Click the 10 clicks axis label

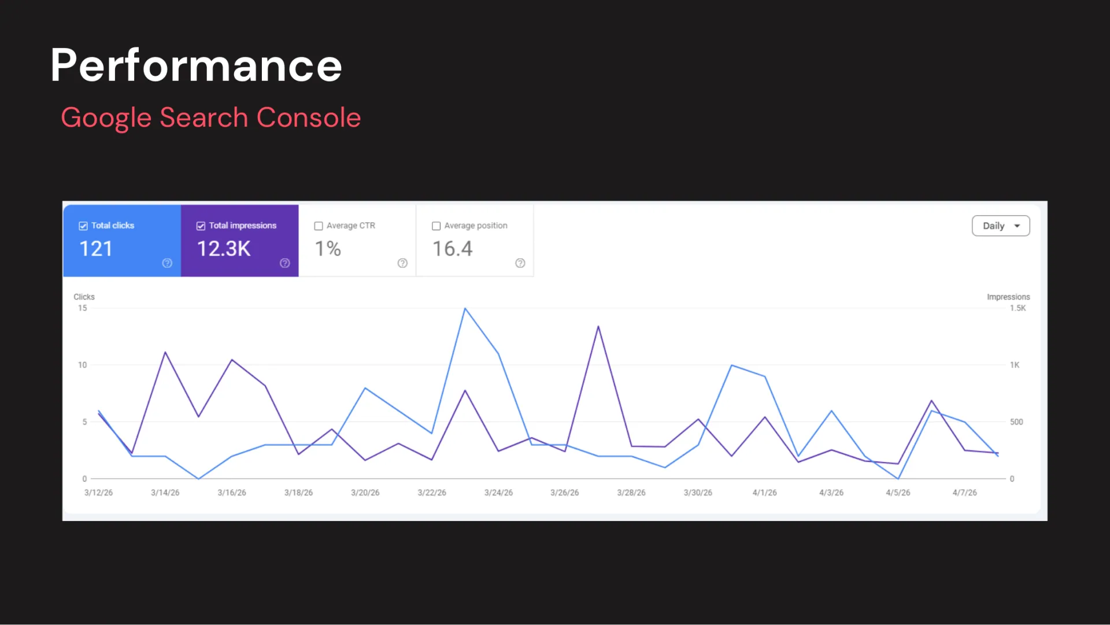click(83, 365)
